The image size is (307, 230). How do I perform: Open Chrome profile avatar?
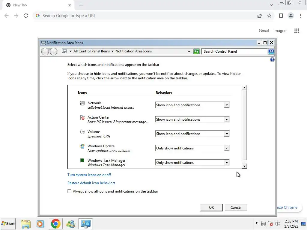click(x=291, y=16)
